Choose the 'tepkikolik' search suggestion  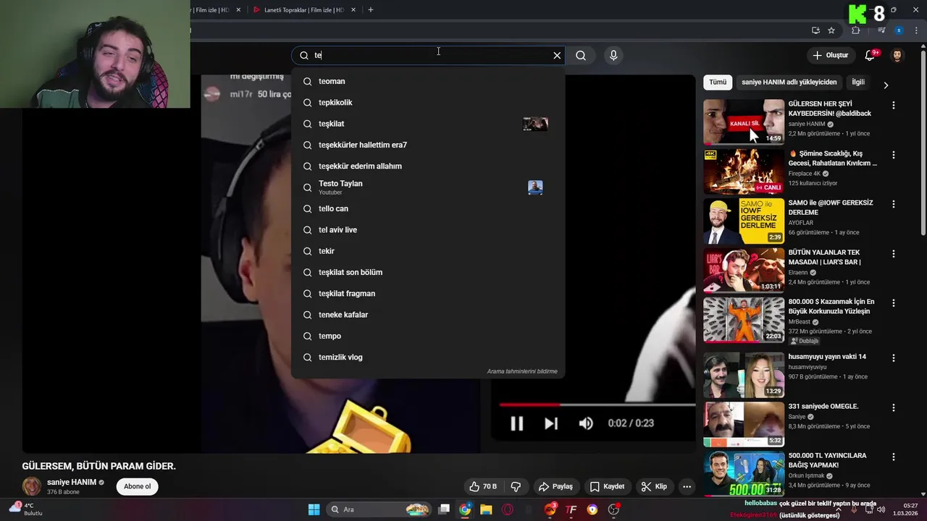(427, 102)
